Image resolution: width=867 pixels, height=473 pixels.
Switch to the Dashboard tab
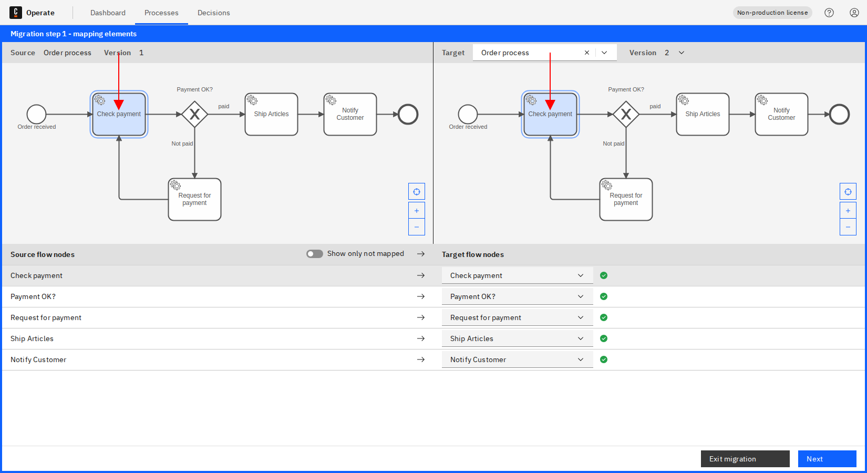(108, 13)
